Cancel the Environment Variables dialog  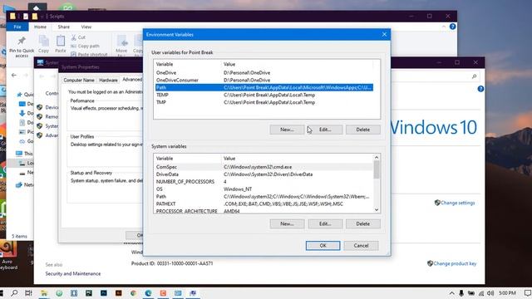(x=361, y=246)
